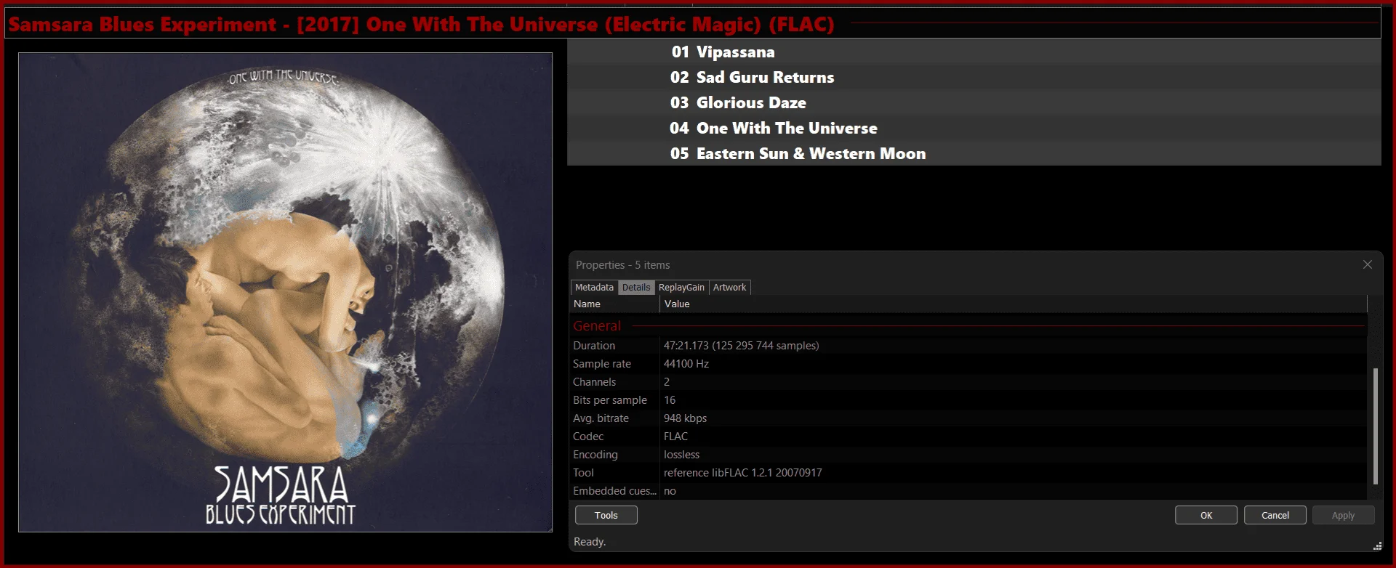Screen dimensions: 1396x568
Task: Click the Properties - 5 items title
Action: point(622,265)
